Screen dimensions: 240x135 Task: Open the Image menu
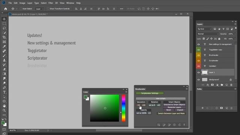(22, 3)
